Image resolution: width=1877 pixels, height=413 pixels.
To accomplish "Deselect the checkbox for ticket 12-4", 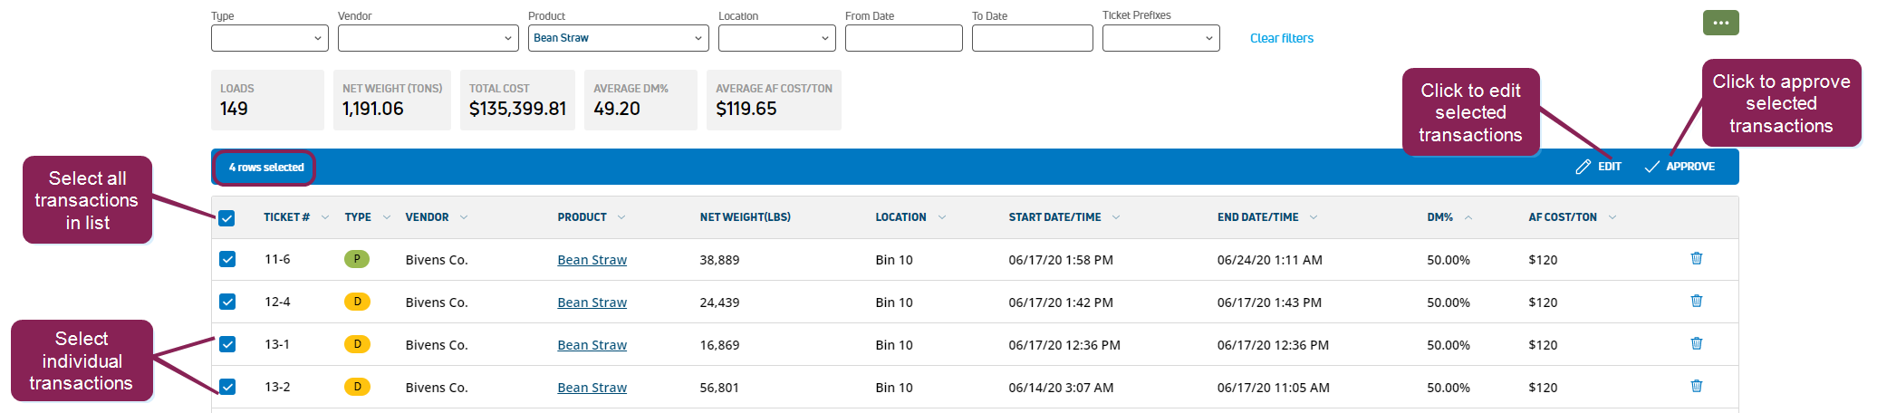I will pyautogui.click(x=227, y=302).
